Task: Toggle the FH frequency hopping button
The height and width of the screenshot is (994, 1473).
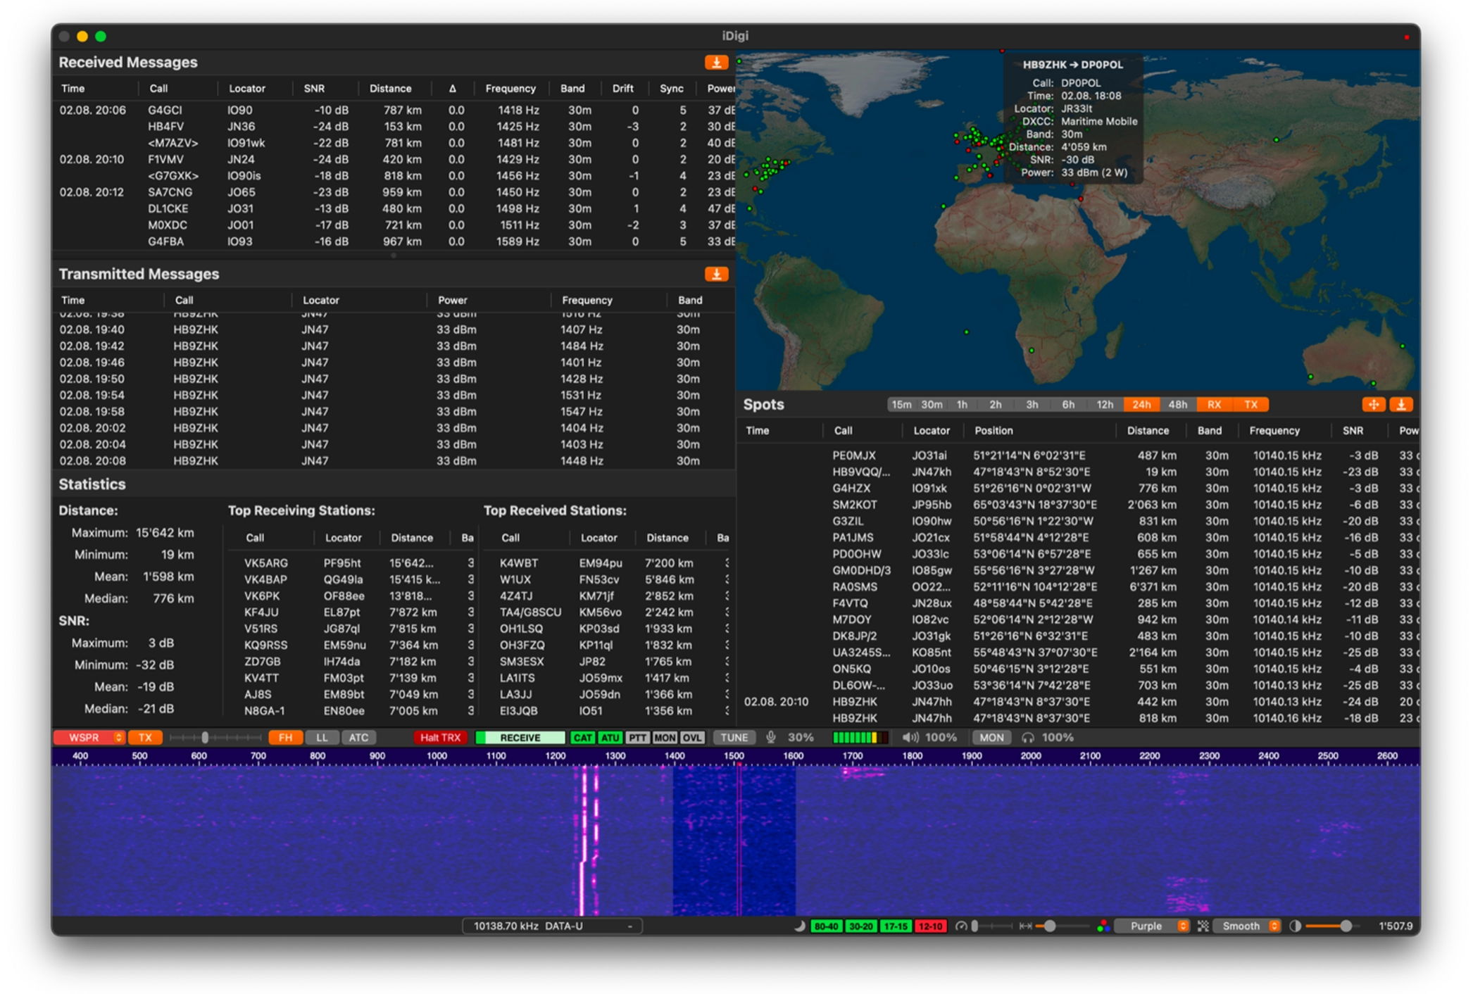Action: (x=285, y=738)
